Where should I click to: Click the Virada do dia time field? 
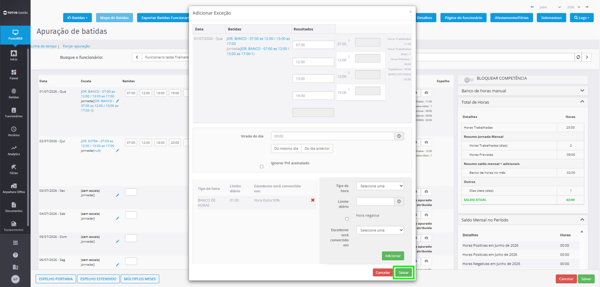click(333, 136)
